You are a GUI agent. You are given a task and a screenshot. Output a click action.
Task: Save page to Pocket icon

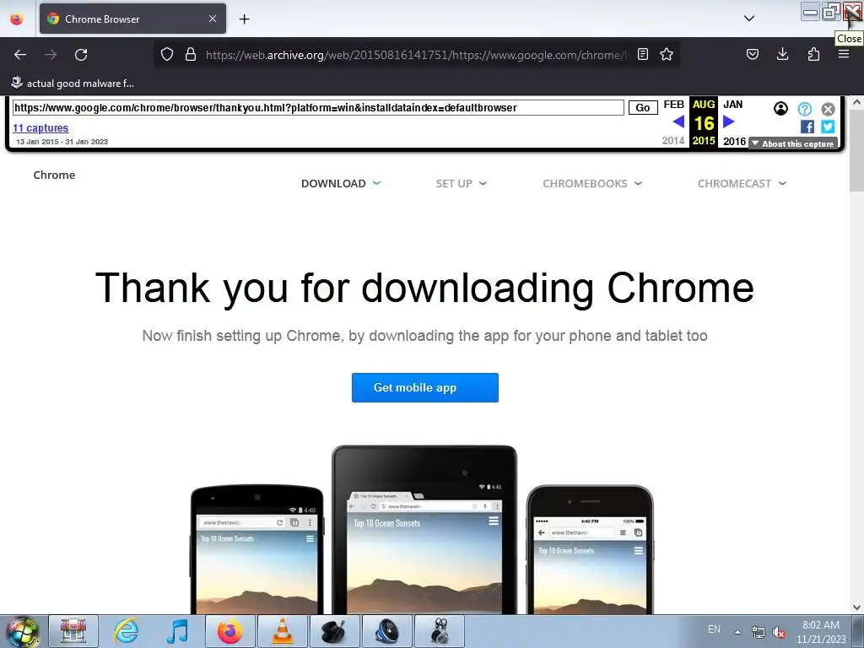tap(752, 54)
